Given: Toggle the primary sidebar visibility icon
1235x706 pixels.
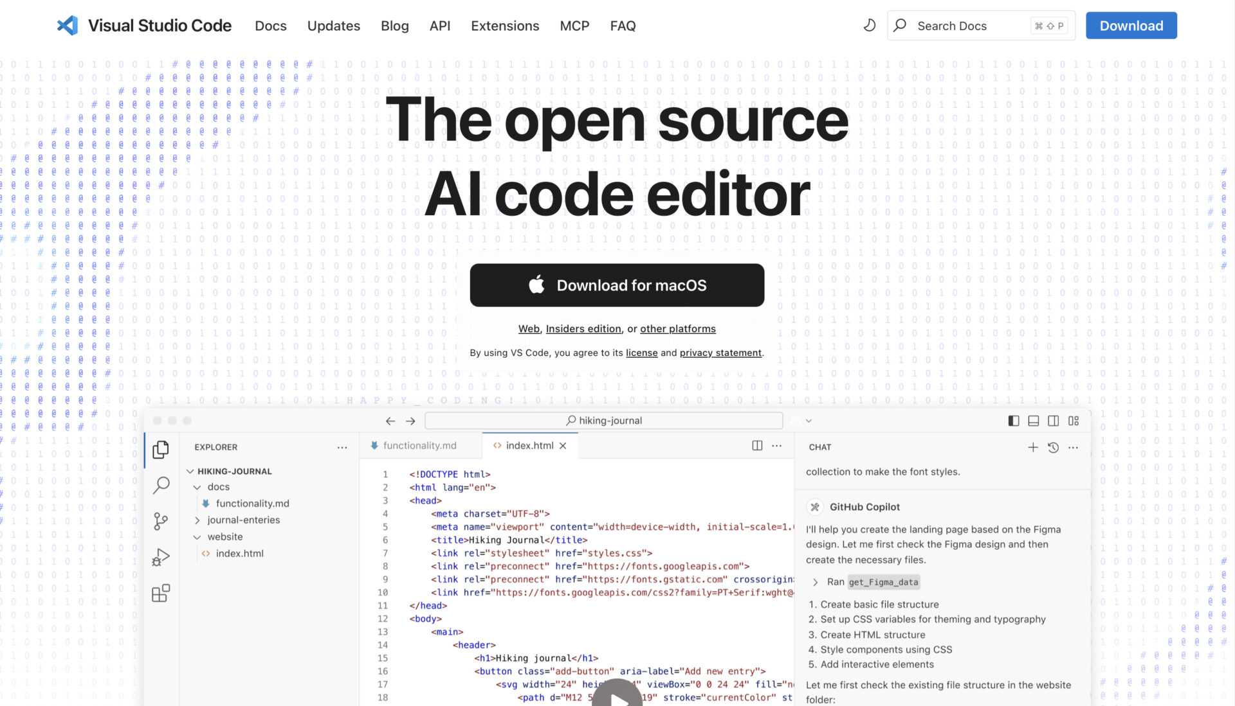Looking at the screenshot, I should coord(1014,421).
